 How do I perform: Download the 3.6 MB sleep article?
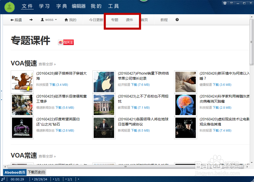click(222, 85)
